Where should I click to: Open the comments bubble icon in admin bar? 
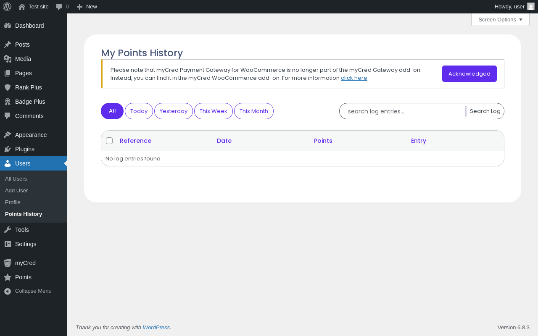point(59,7)
